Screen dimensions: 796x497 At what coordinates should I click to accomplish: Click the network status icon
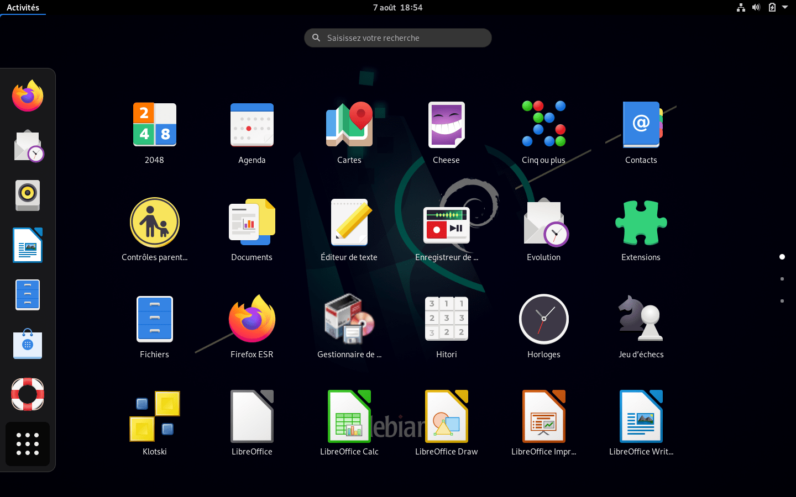(x=741, y=8)
